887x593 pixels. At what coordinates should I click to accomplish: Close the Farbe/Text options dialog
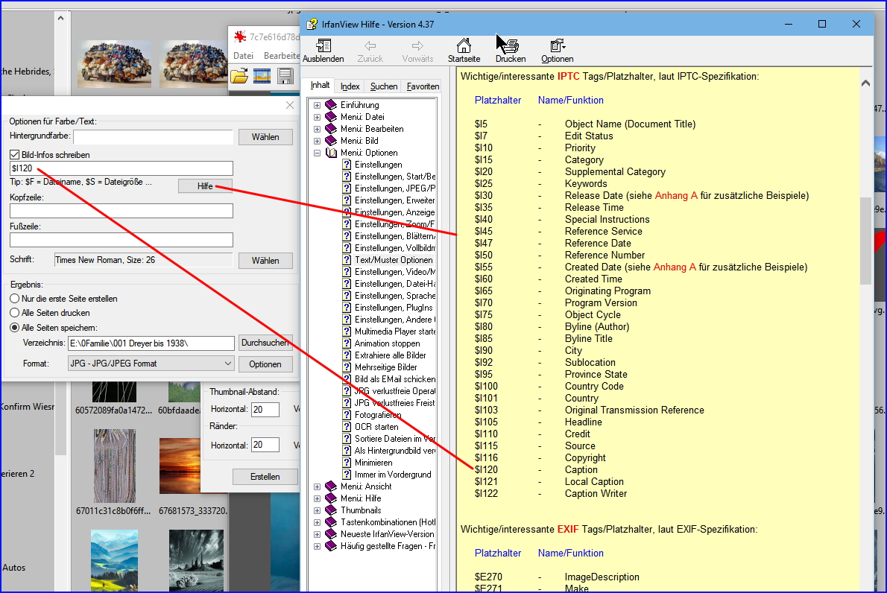(x=290, y=105)
